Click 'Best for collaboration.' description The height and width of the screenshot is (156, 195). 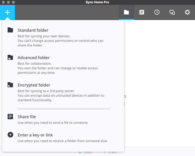point(34,63)
